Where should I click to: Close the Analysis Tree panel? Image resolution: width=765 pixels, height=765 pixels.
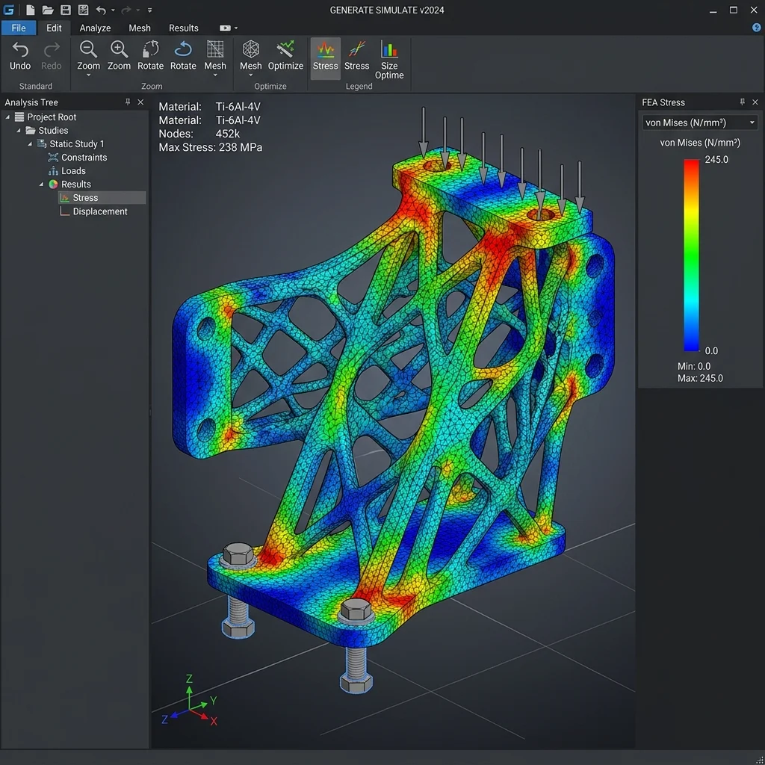(x=140, y=102)
